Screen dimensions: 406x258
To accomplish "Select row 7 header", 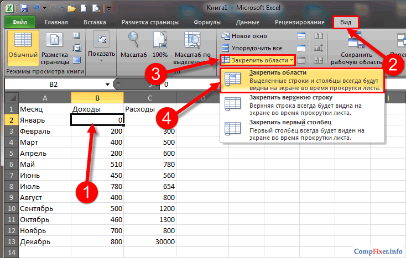I will pyautogui.click(x=12, y=175).
